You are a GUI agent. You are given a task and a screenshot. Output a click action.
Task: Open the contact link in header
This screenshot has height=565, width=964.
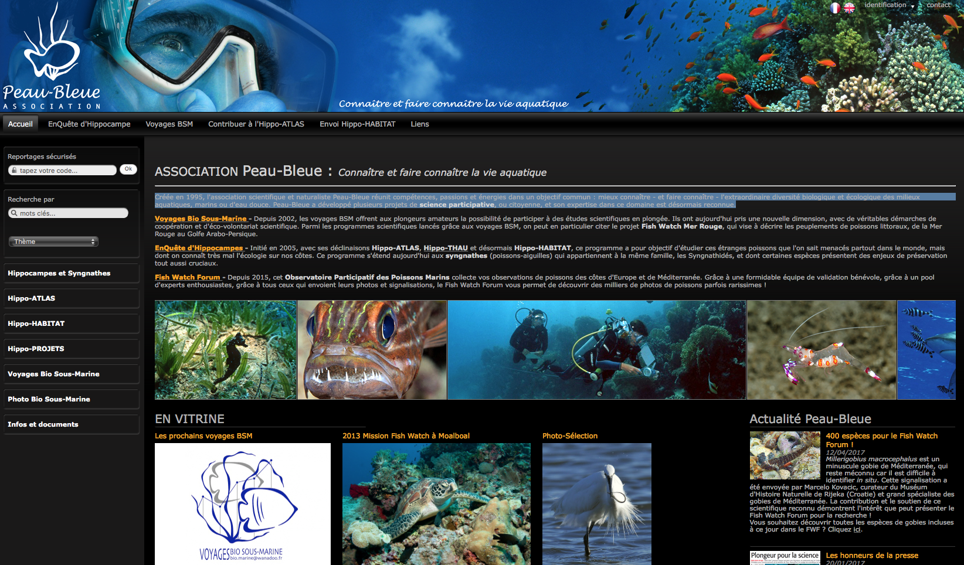[938, 5]
